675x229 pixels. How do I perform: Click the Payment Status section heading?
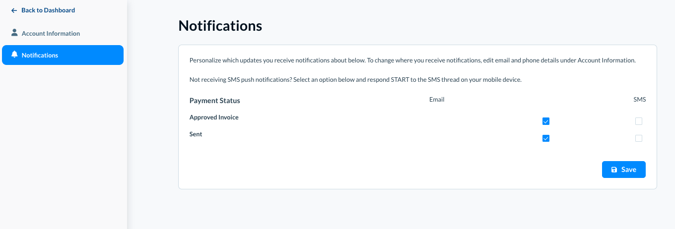click(x=214, y=101)
